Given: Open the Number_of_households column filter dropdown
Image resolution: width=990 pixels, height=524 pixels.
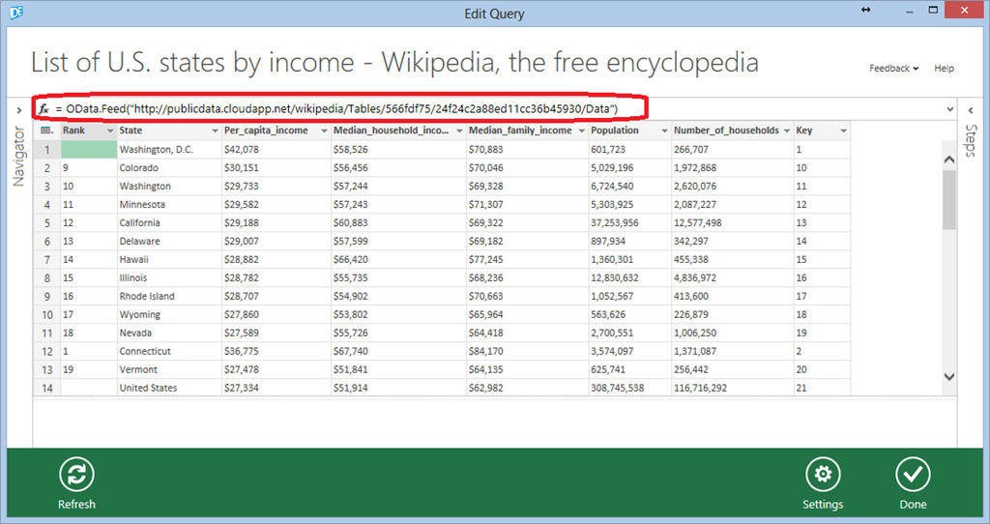Looking at the screenshot, I should tap(787, 131).
